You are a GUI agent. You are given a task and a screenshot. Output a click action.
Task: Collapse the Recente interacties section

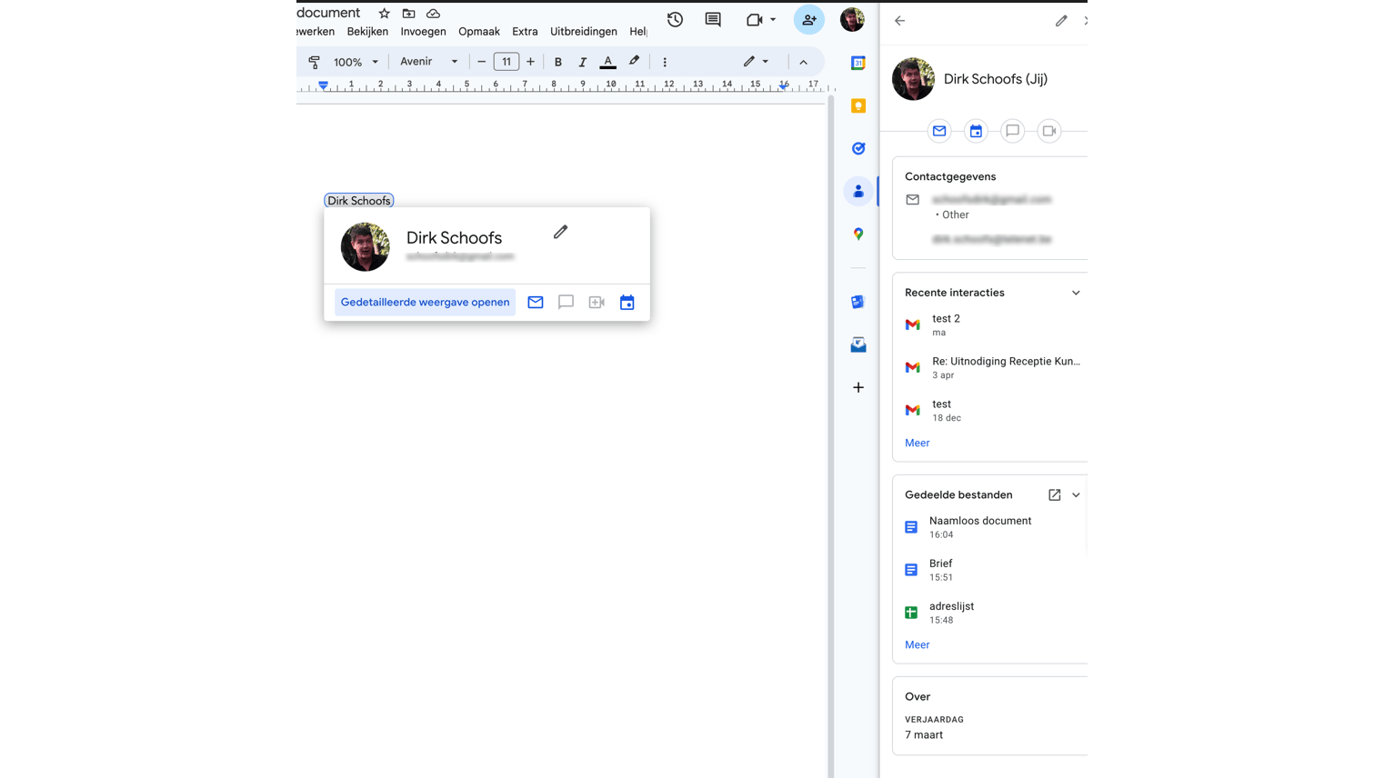(x=1076, y=293)
